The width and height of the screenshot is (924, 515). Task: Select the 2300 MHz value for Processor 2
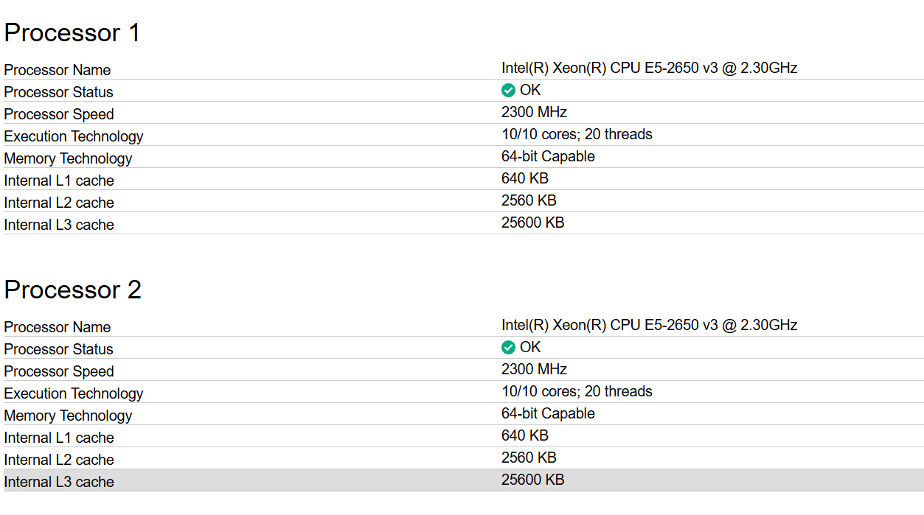[534, 369]
